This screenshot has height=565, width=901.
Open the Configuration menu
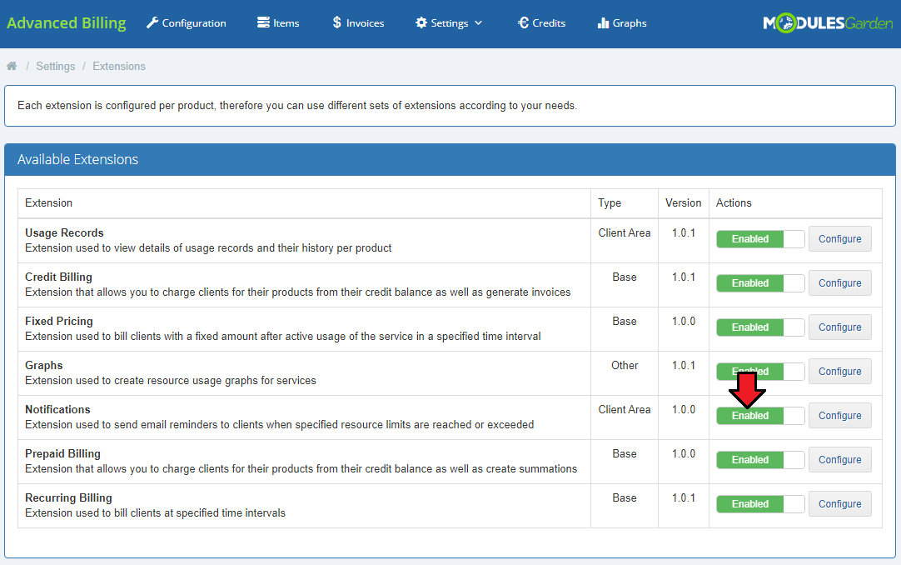[x=187, y=23]
